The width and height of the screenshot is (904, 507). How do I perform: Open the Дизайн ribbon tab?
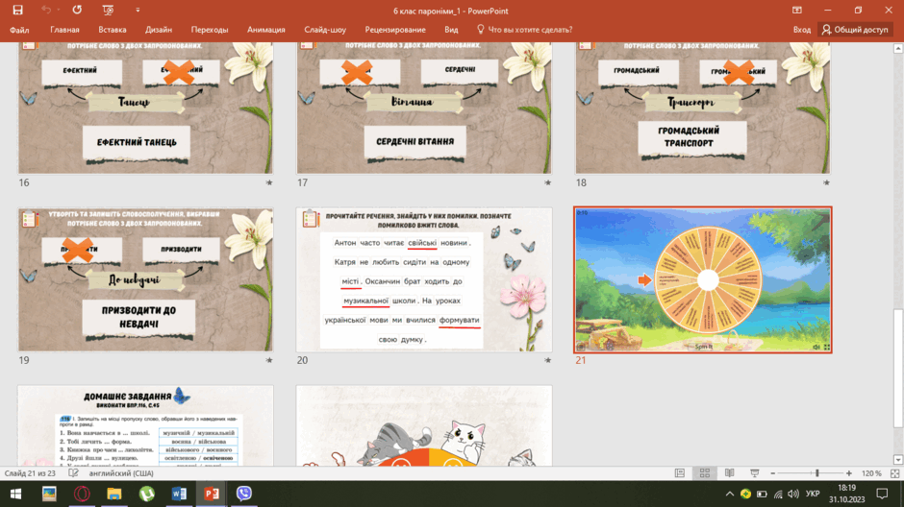(x=159, y=30)
